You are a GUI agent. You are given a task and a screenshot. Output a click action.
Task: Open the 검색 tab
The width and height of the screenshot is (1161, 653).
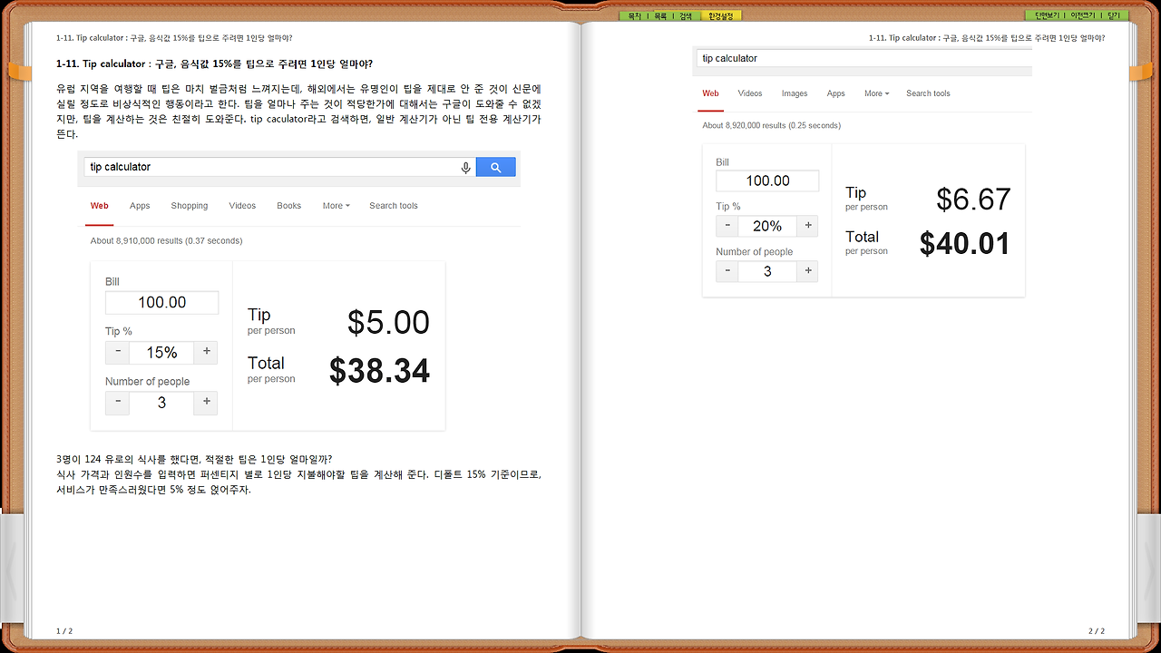click(686, 15)
